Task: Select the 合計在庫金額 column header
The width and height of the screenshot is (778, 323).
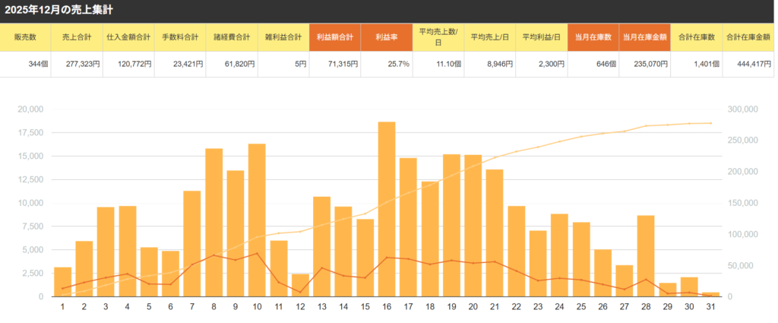Action: click(x=749, y=38)
